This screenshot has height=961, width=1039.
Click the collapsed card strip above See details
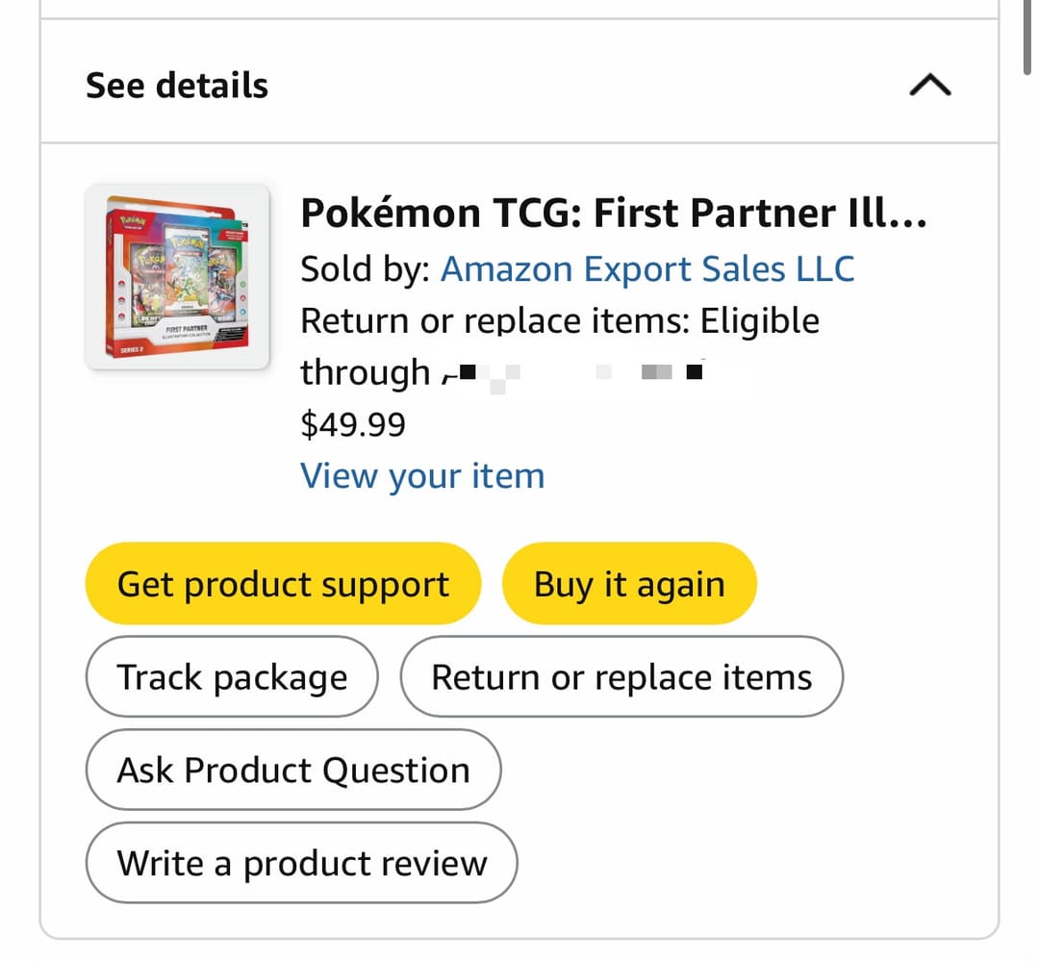(x=519, y=10)
